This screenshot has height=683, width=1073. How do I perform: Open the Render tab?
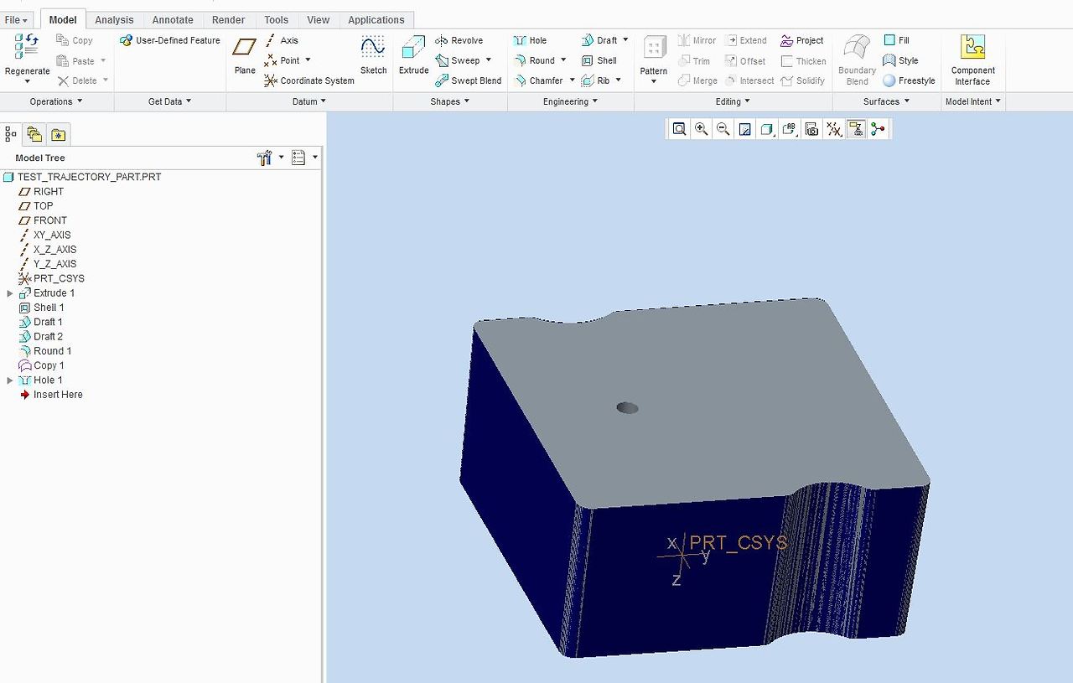coord(228,19)
